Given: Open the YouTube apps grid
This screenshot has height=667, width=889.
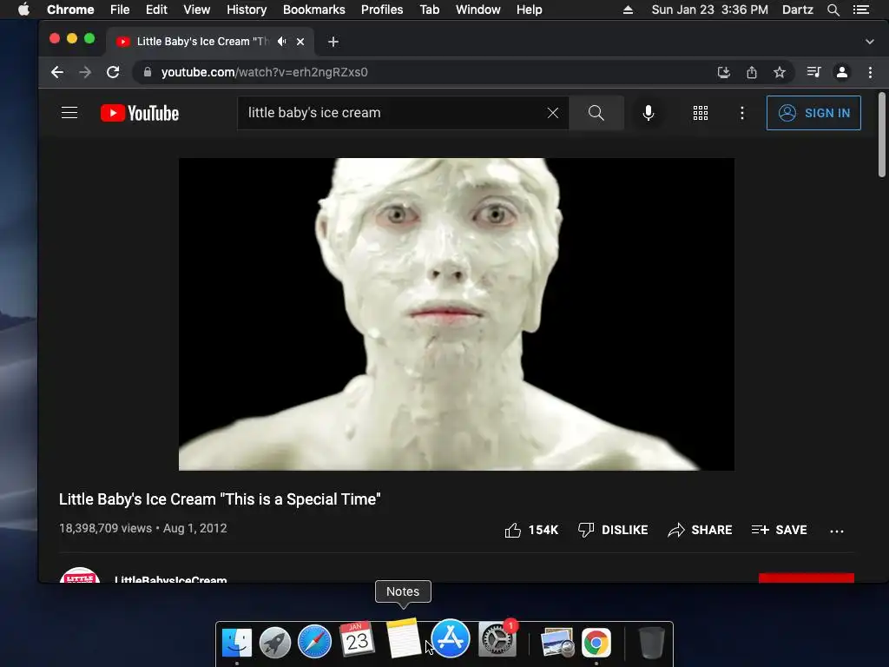Looking at the screenshot, I should coord(701,113).
